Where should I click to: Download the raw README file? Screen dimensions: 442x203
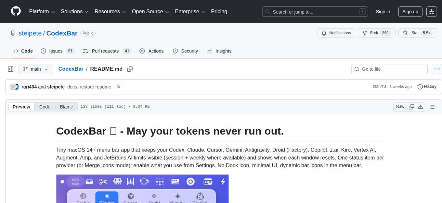(x=421, y=106)
